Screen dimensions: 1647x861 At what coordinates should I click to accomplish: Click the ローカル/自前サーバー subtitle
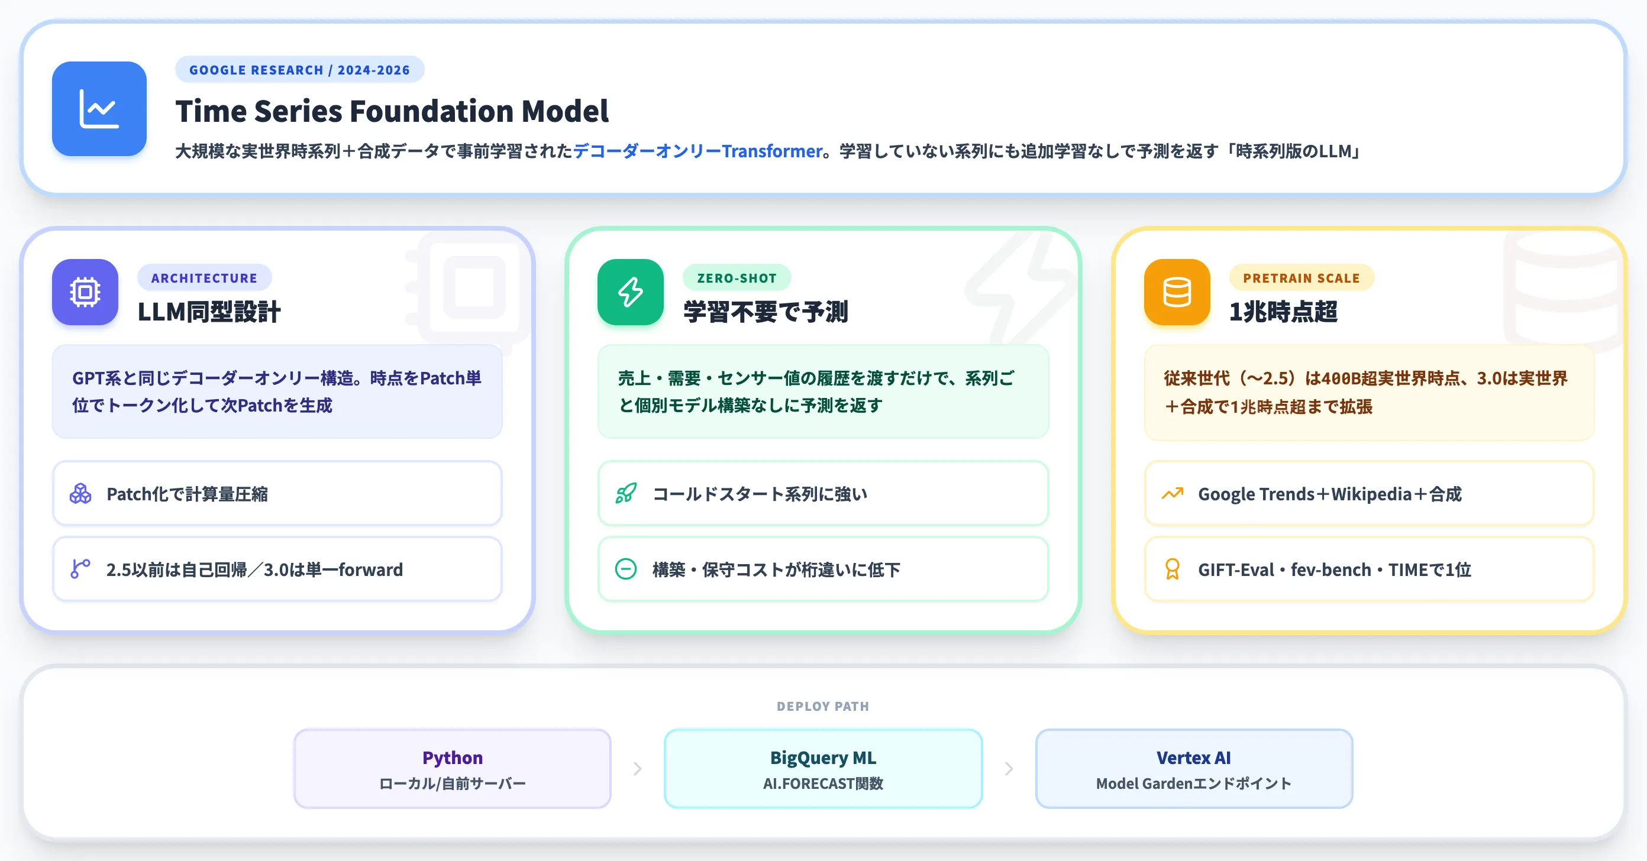(x=453, y=783)
